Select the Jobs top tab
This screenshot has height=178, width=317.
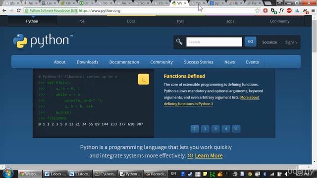230,21
